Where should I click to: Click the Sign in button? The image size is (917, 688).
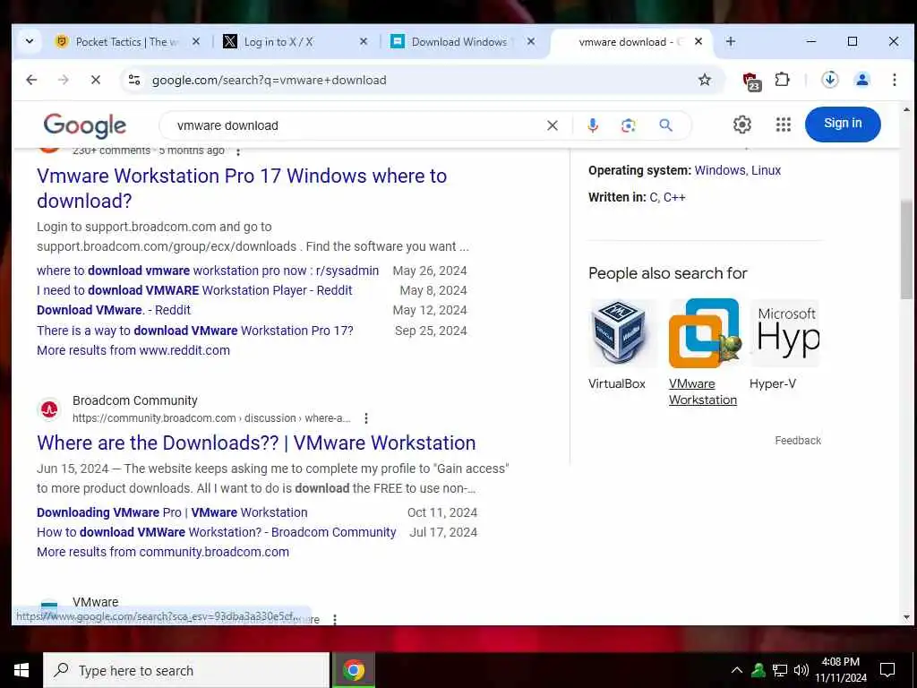click(842, 124)
